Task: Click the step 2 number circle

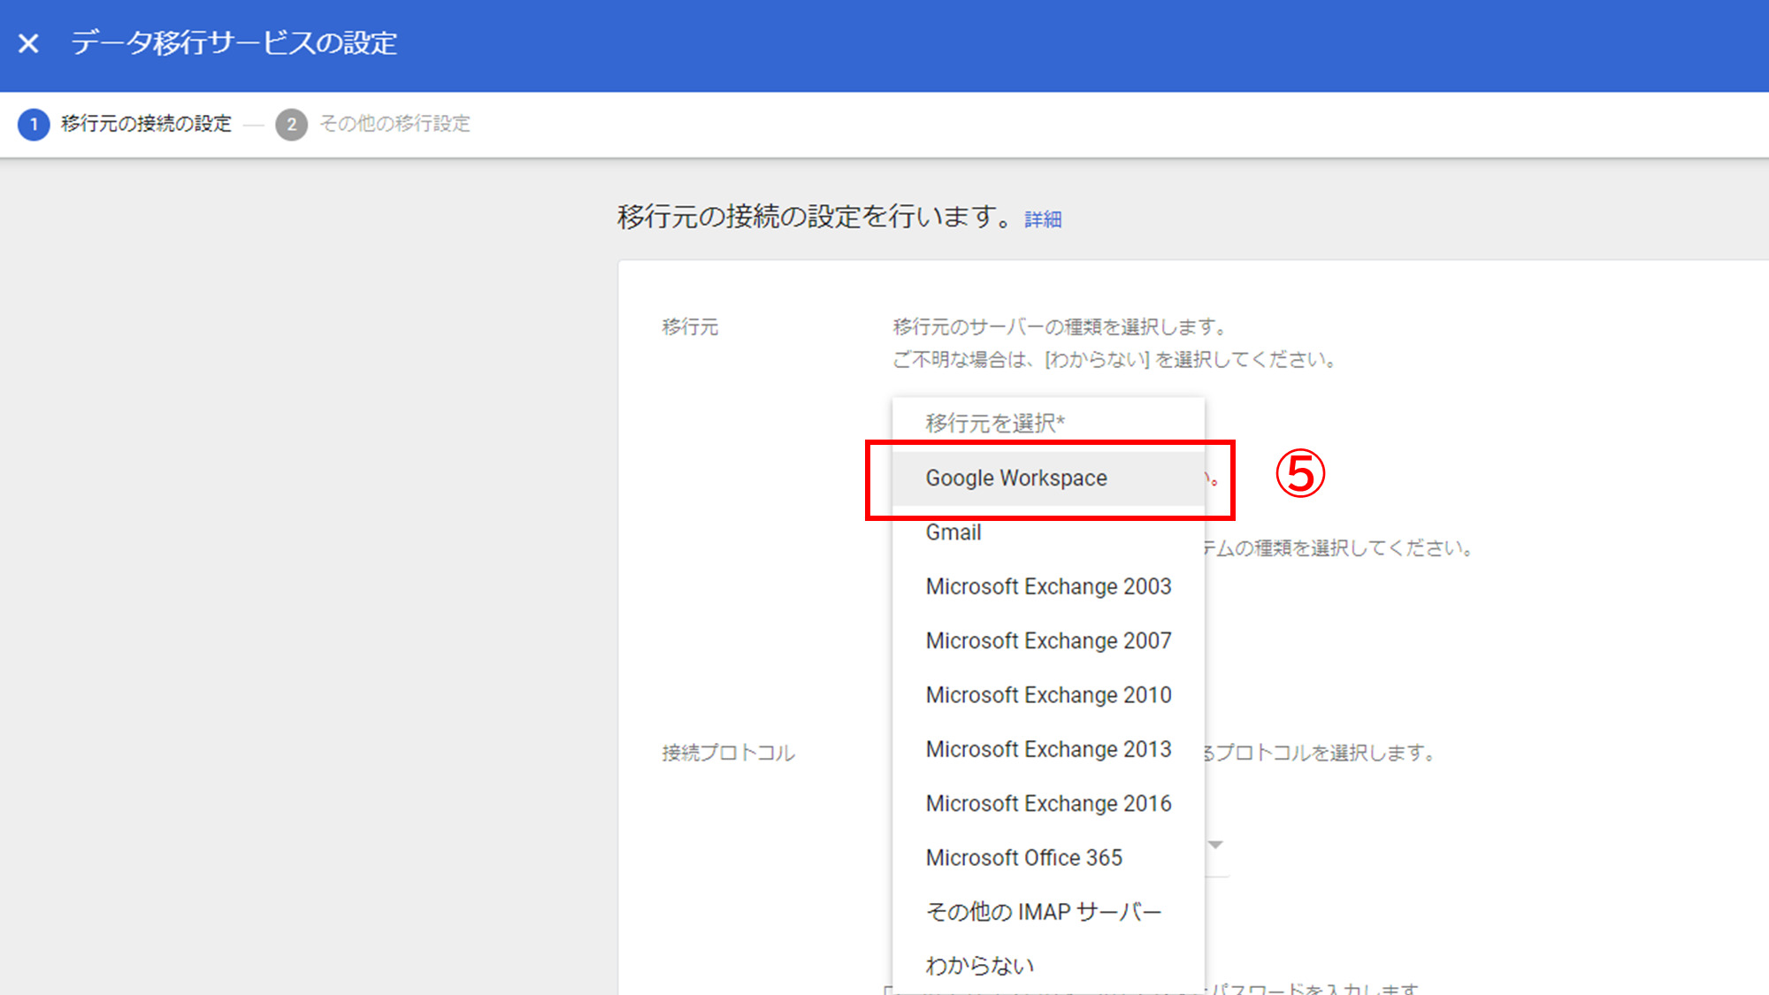Action: 291,124
